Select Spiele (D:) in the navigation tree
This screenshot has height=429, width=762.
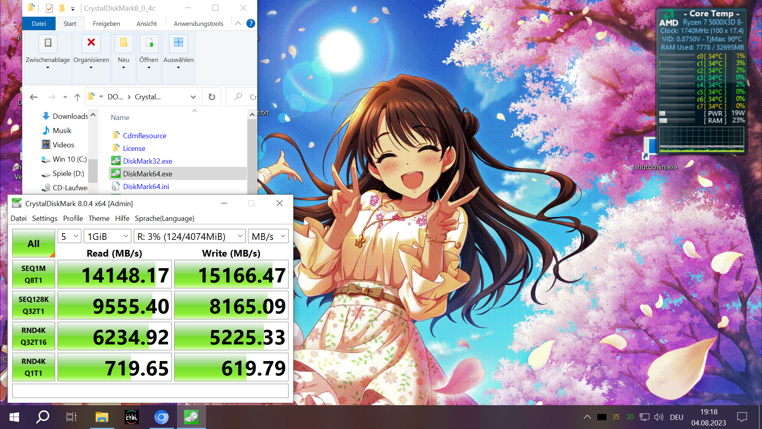click(68, 174)
